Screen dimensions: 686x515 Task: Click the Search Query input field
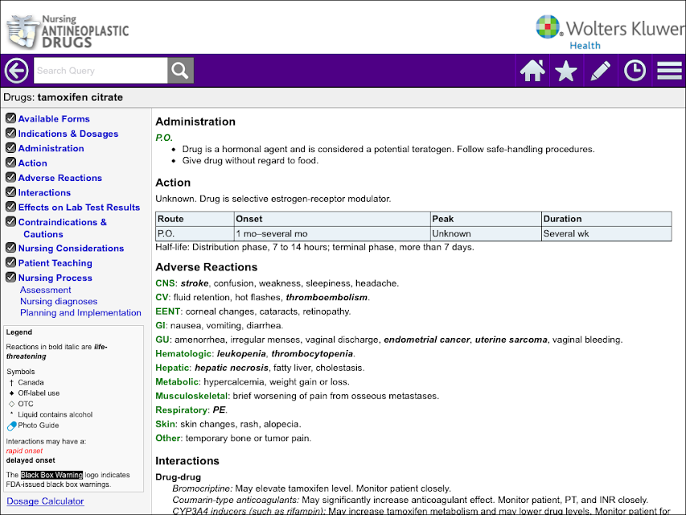pyautogui.click(x=101, y=71)
